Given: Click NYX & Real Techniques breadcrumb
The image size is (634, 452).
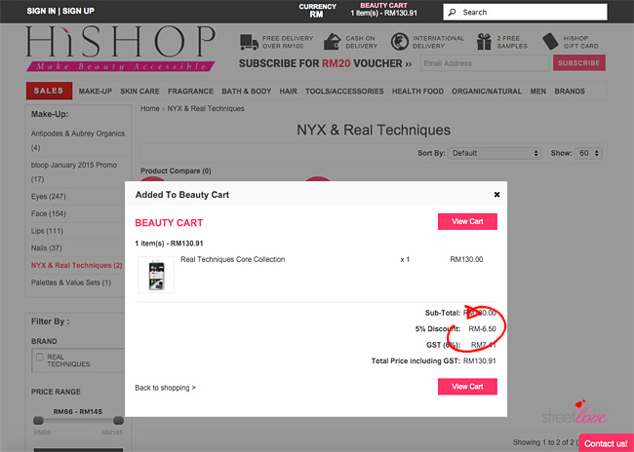Looking at the screenshot, I should (x=206, y=108).
